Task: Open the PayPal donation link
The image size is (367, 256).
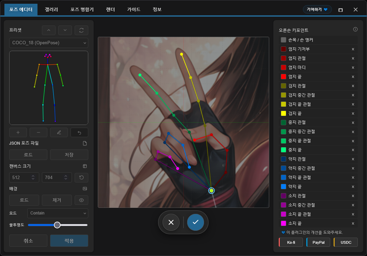Action: [x=318, y=242]
